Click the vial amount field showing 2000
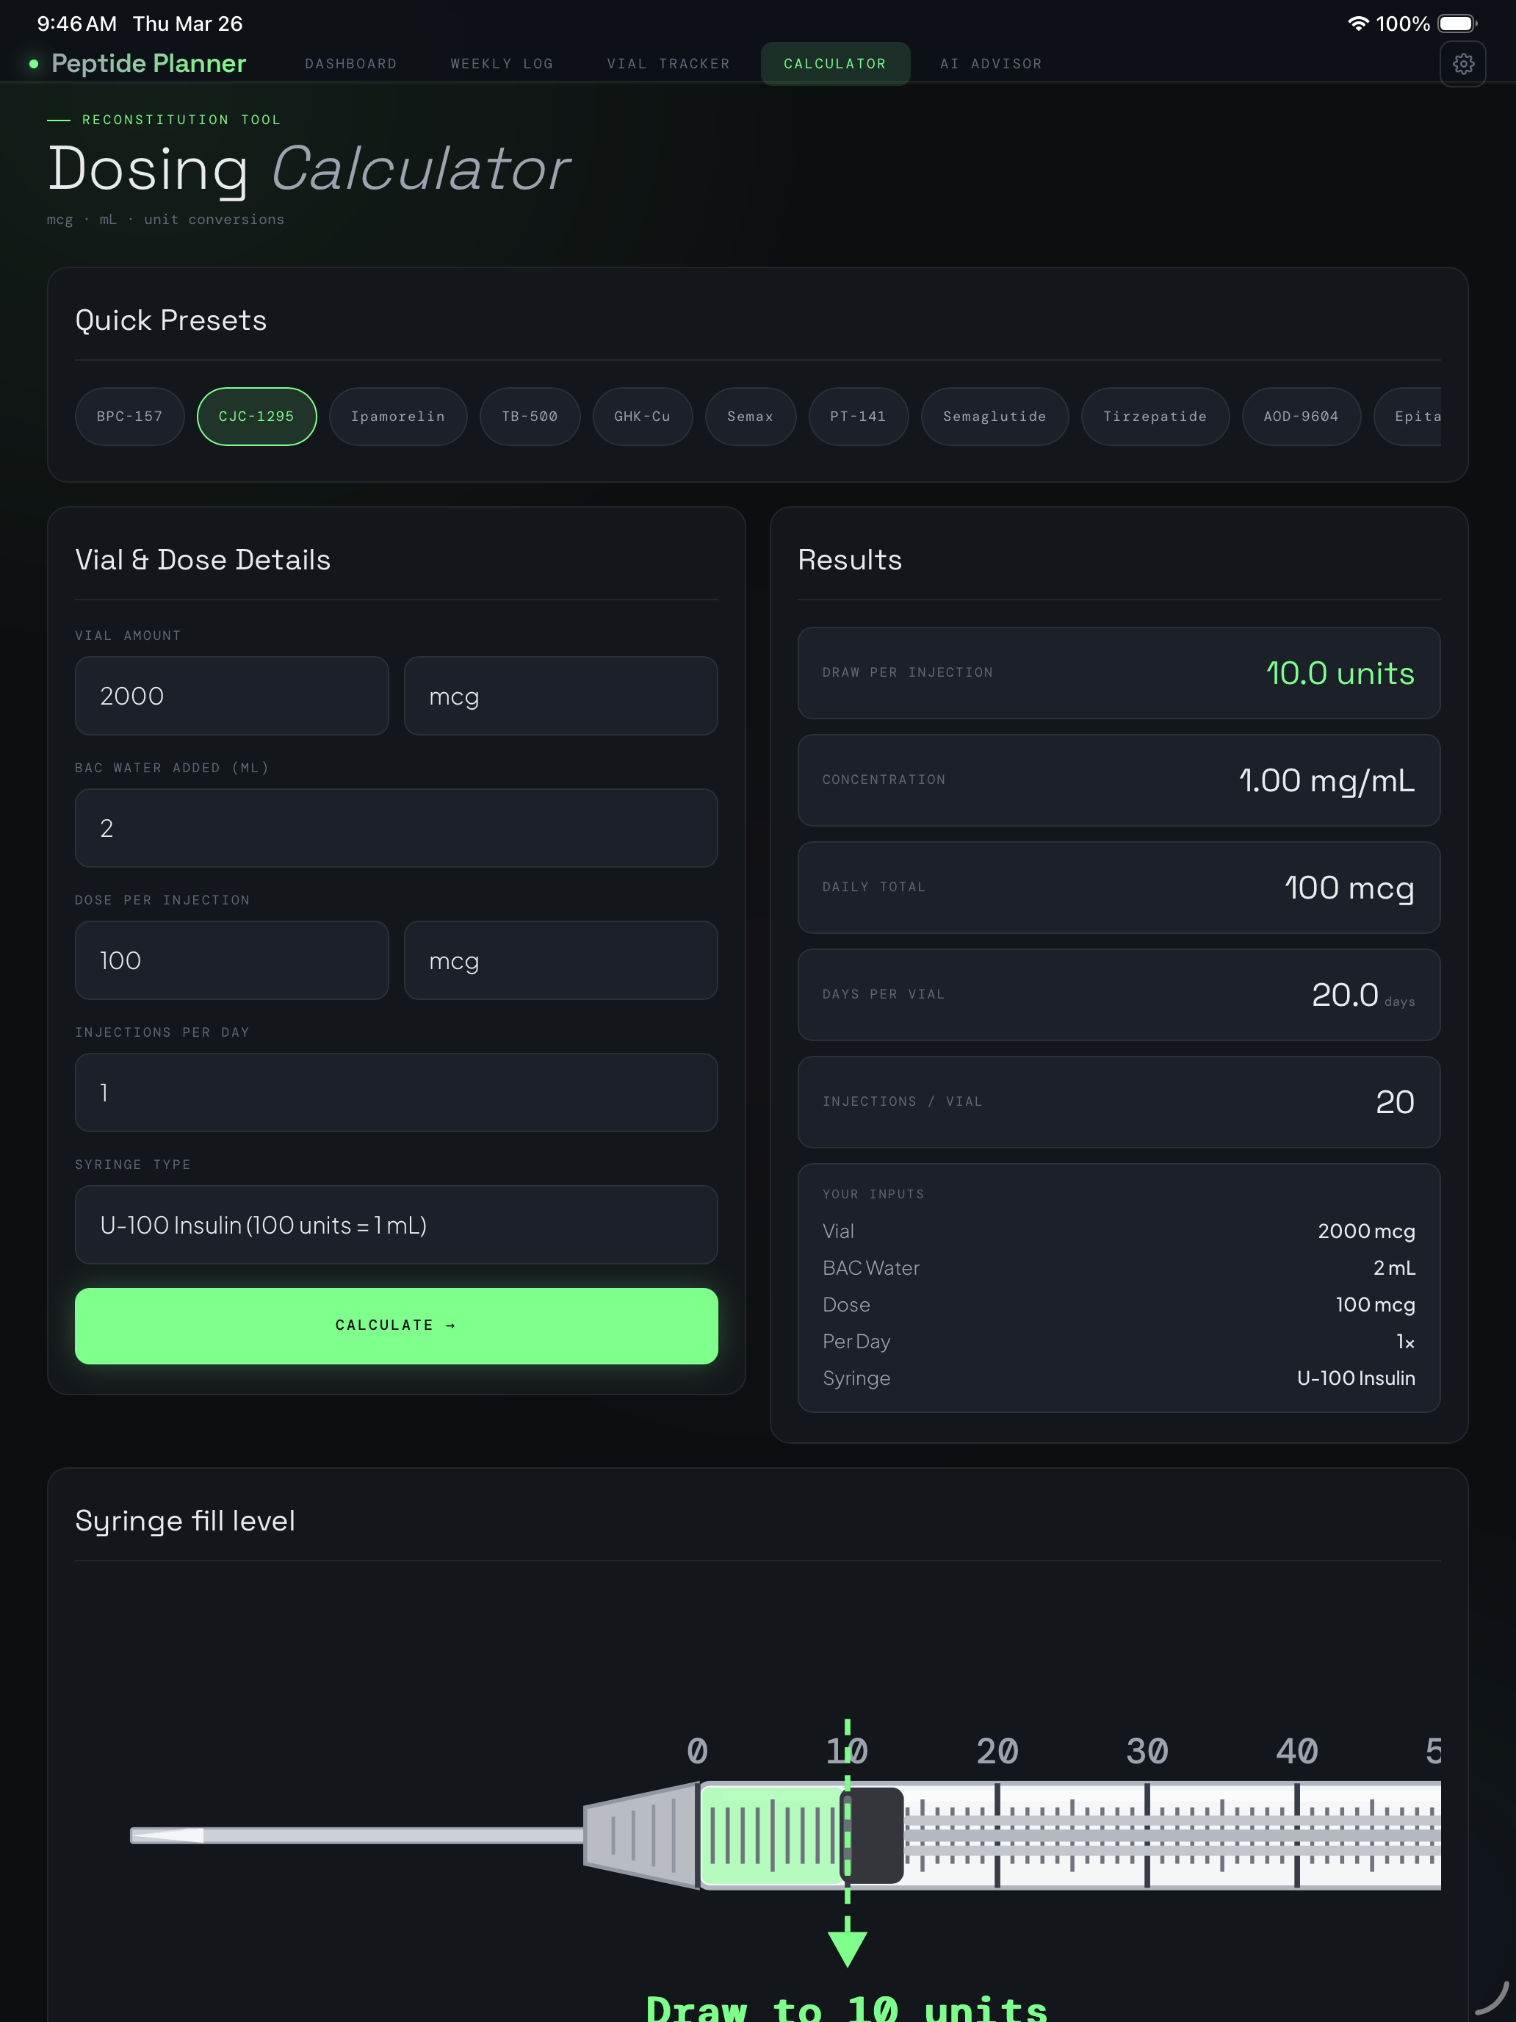Viewport: 1516px width, 2022px height. 232,696
